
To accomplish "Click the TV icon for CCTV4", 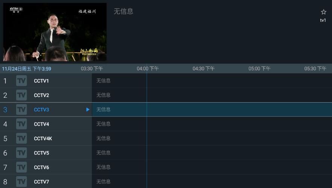I will point(21,124).
